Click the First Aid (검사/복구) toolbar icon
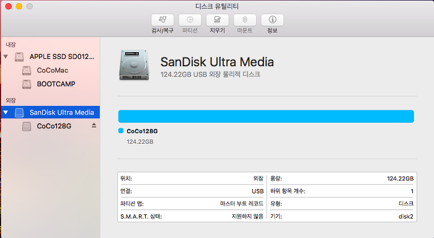434x238 pixels. click(162, 20)
